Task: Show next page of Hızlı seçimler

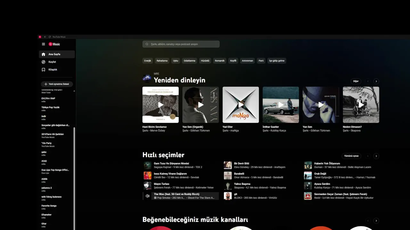Action: click(376, 156)
